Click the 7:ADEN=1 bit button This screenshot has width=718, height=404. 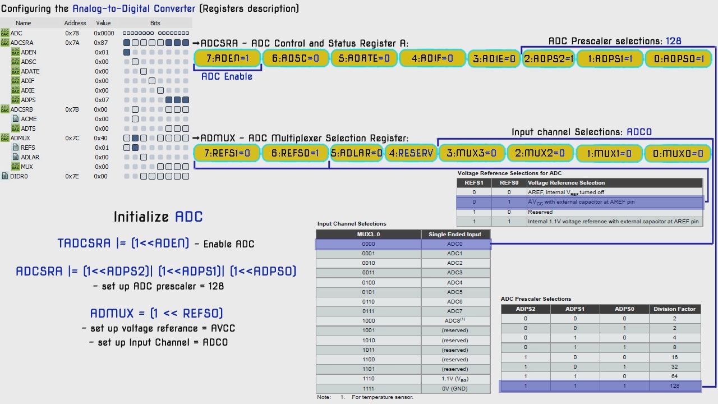[x=227, y=57]
